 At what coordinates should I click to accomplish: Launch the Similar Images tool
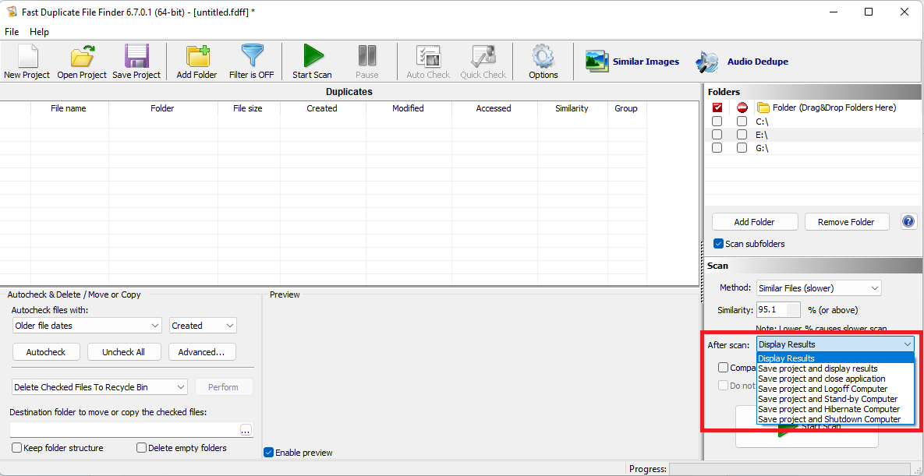632,62
